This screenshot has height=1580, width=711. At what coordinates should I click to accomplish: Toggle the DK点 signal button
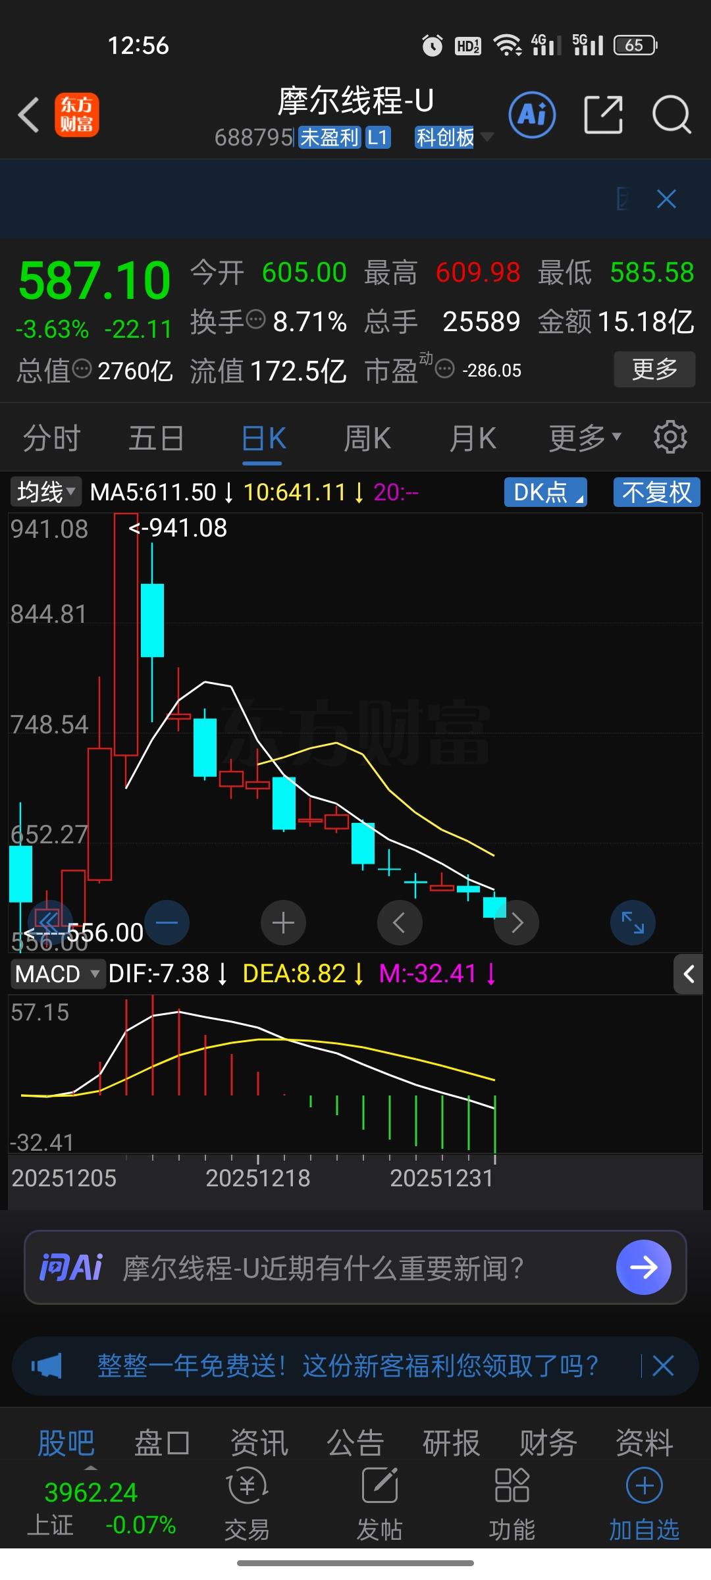pos(546,492)
